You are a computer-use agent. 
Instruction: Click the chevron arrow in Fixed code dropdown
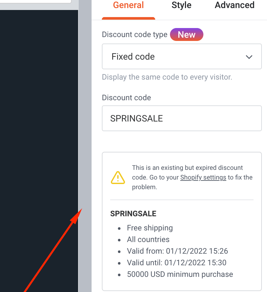249,57
